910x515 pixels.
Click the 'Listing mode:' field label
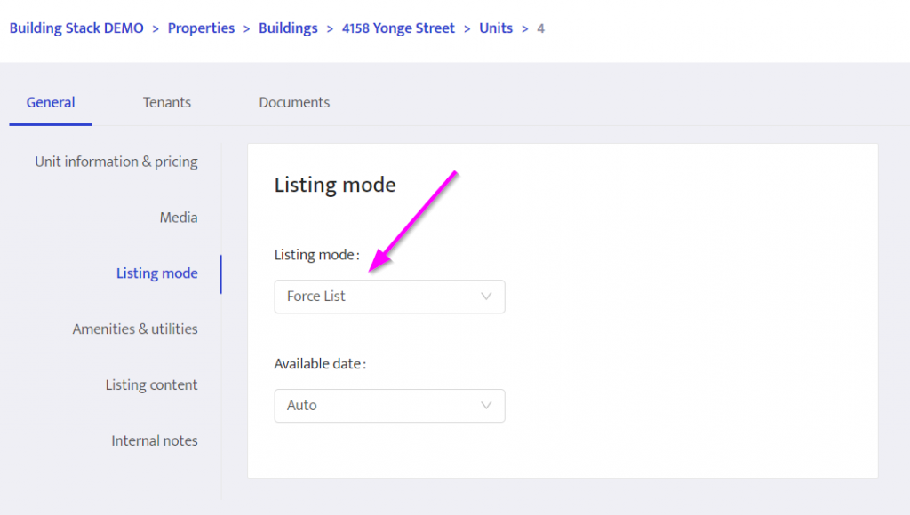coord(317,255)
